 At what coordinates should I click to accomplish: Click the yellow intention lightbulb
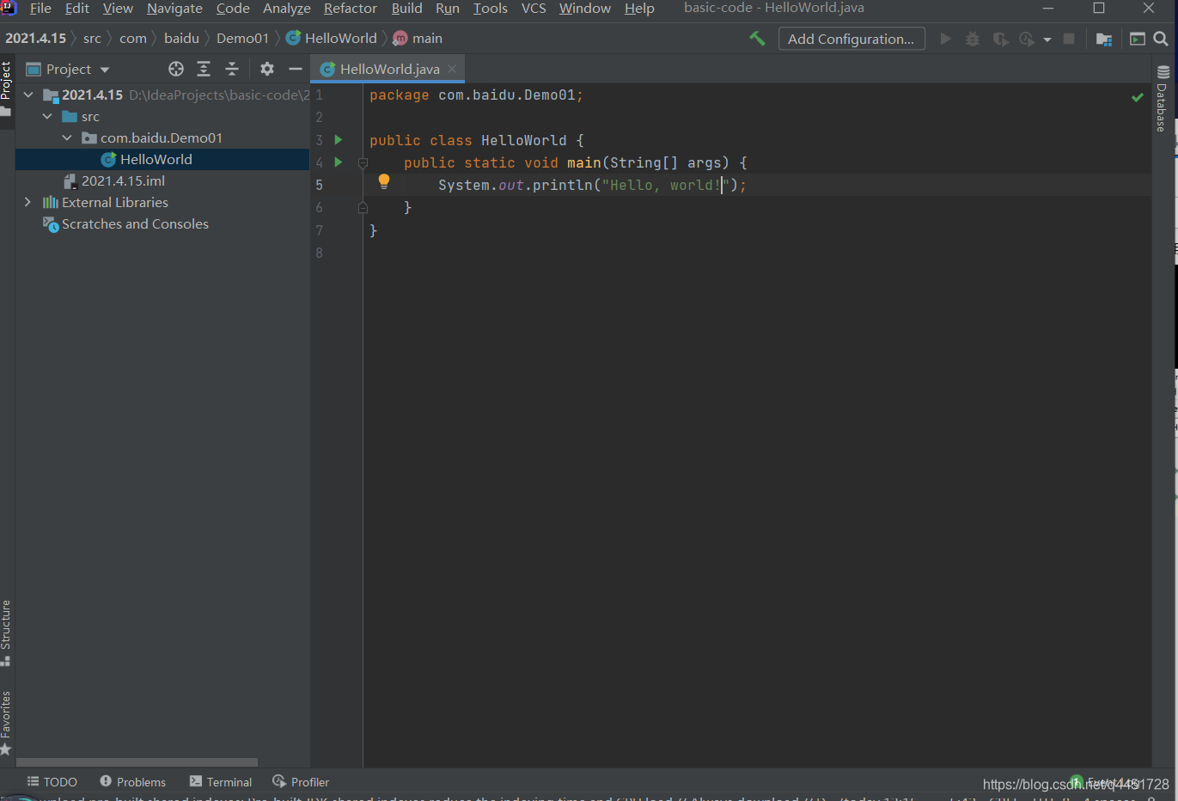(384, 182)
